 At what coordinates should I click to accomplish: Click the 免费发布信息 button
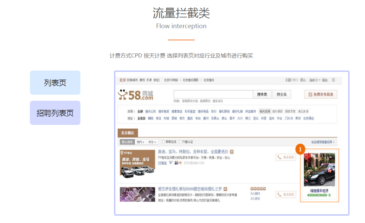pos(321,94)
